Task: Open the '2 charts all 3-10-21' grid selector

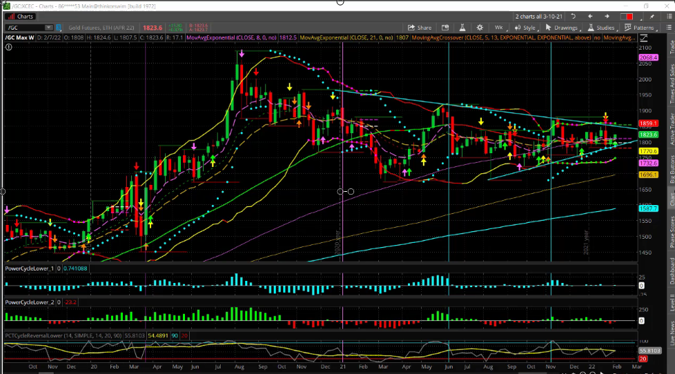Action: [x=539, y=17]
